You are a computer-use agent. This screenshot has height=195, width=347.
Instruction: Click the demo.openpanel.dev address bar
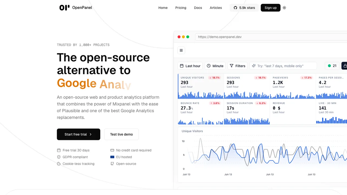[271, 37]
